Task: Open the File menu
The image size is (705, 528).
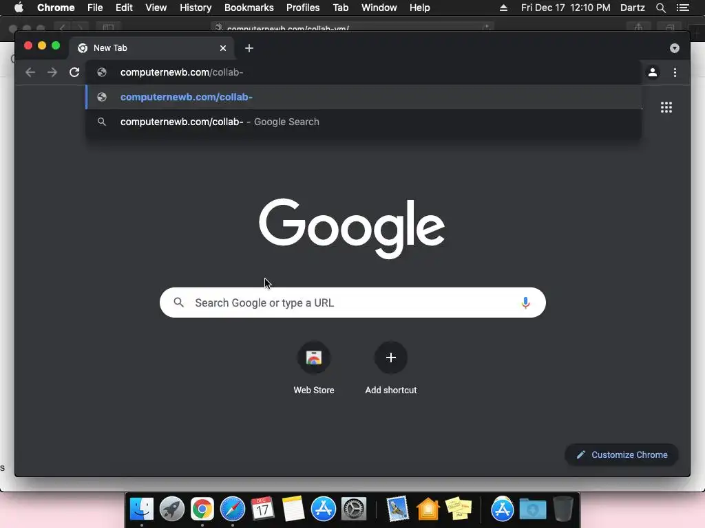Action: (95, 8)
